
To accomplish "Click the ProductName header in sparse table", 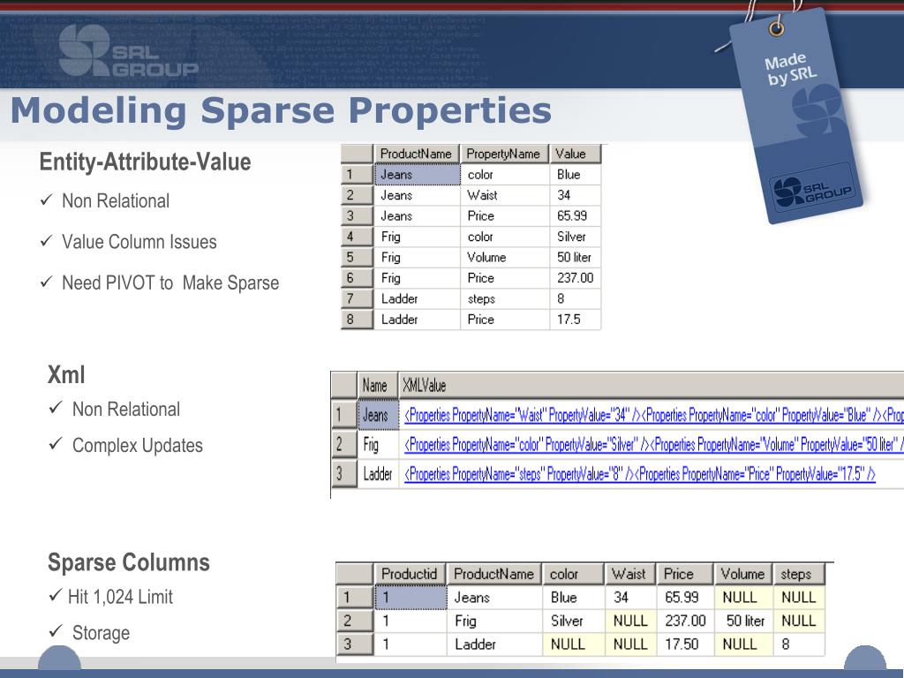I will pos(494,574).
